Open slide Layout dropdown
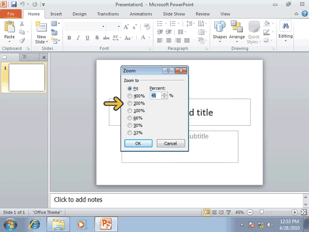Viewport: 309px width, 232px height. (x=56, y=24)
